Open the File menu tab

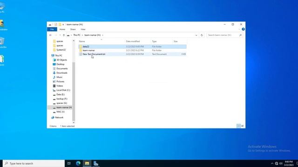pos(52,29)
